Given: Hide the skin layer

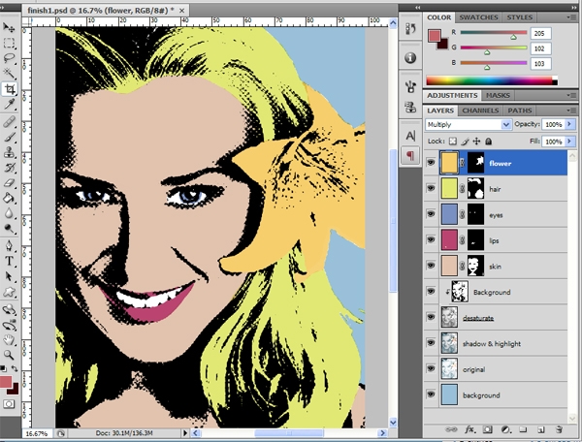Looking at the screenshot, I should tap(431, 266).
